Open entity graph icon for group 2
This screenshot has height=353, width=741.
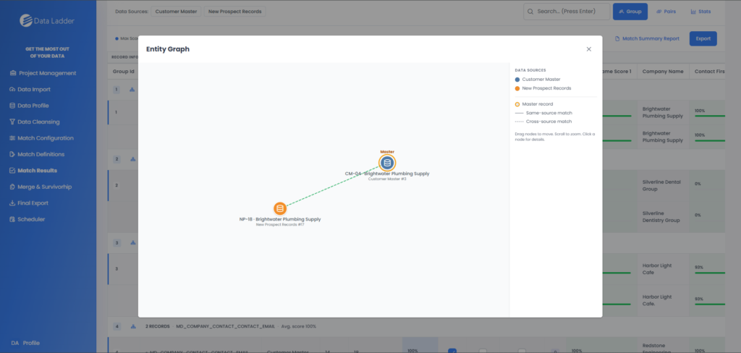tap(133, 159)
